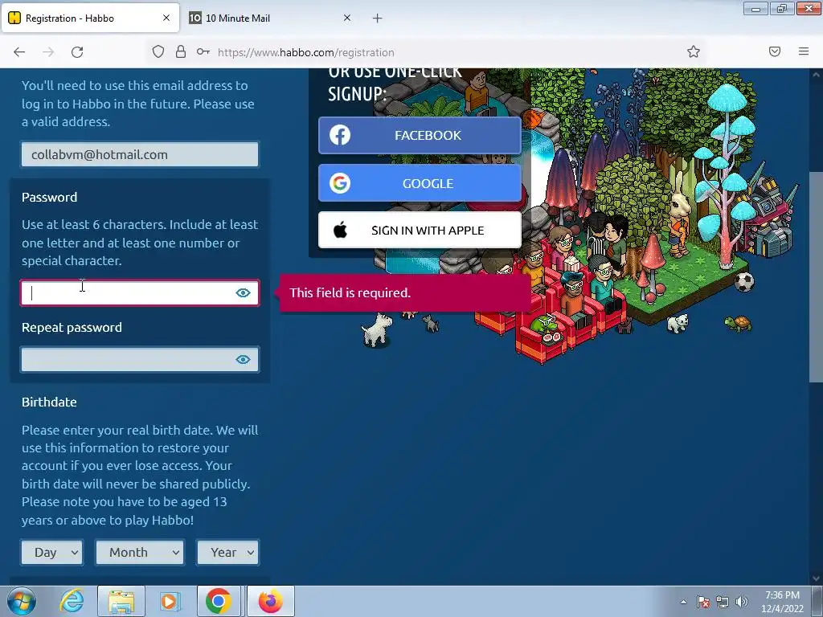Click the padlock site security icon
Viewport: 823px width, 617px height.
coord(181,52)
